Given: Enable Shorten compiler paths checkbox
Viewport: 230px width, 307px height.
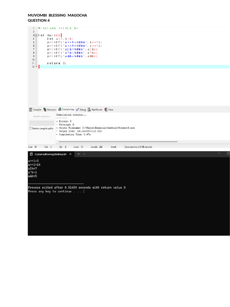Looking at the screenshot, I should coord(30,128).
